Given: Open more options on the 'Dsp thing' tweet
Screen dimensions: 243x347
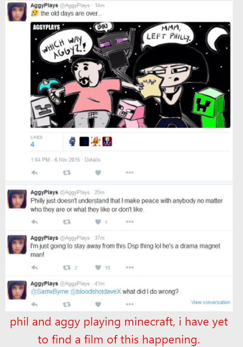Looking at the screenshot, I should 130,267.
